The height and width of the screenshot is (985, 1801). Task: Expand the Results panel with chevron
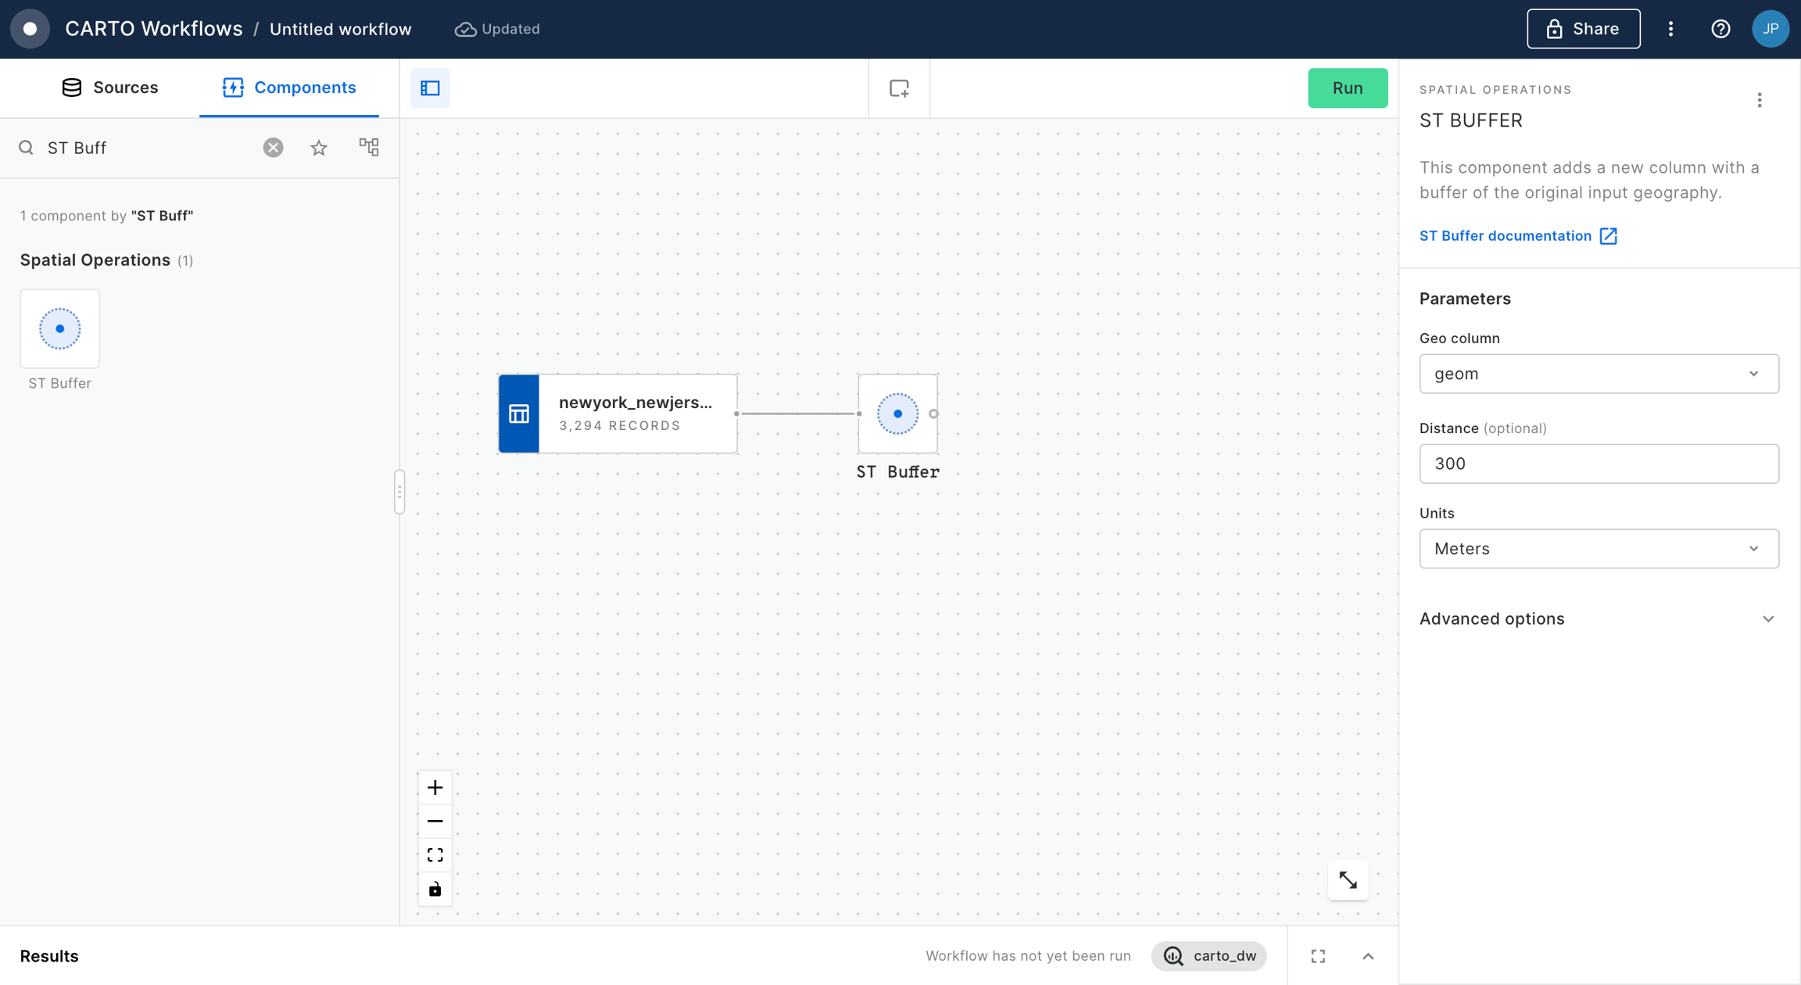click(x=1368, y=956)
